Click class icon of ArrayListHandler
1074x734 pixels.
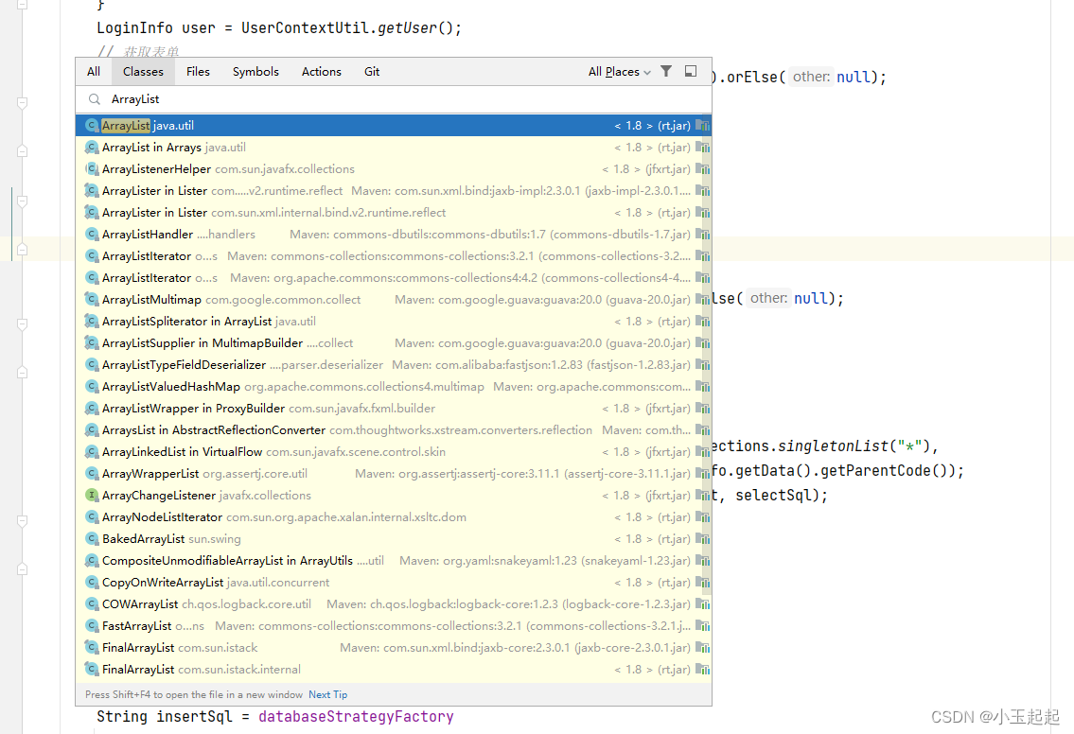click(92, 235)
